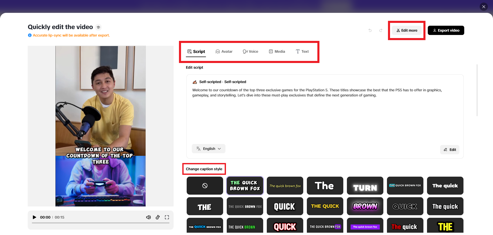Click the lip-sync info icon
The width and height of the screenshot is (493, 235).
click(x=30, y=35)
